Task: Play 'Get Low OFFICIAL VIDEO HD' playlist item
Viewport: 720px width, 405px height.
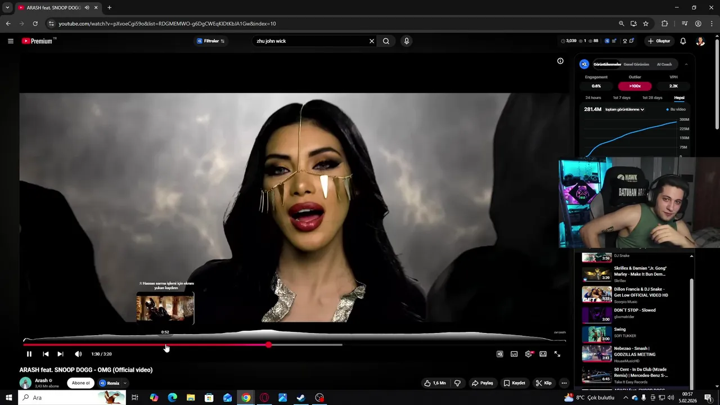Action: tap(636, 295)
